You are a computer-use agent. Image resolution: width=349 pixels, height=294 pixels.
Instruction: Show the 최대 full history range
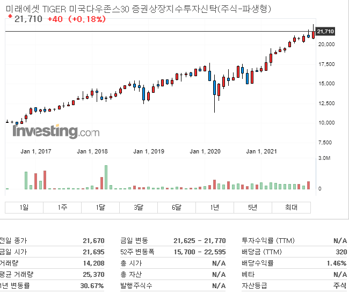click(x=291, y=208)
